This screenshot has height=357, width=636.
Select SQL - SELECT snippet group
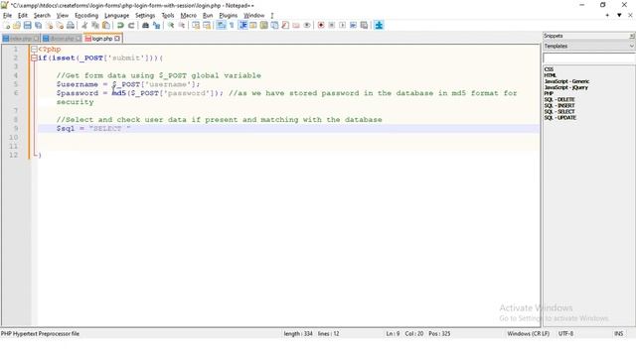pos(559,112)
